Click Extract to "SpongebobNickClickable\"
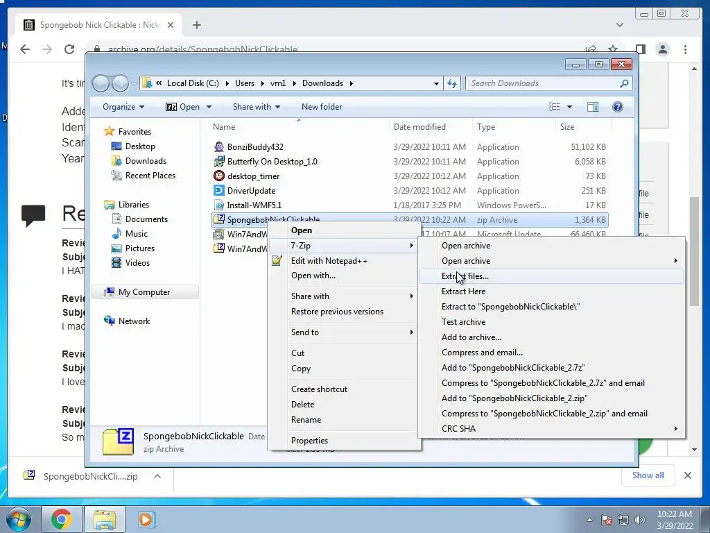Image resolution: width=710 pixels, height=533 pixels. pyautogui.click(x=551, y=306)
